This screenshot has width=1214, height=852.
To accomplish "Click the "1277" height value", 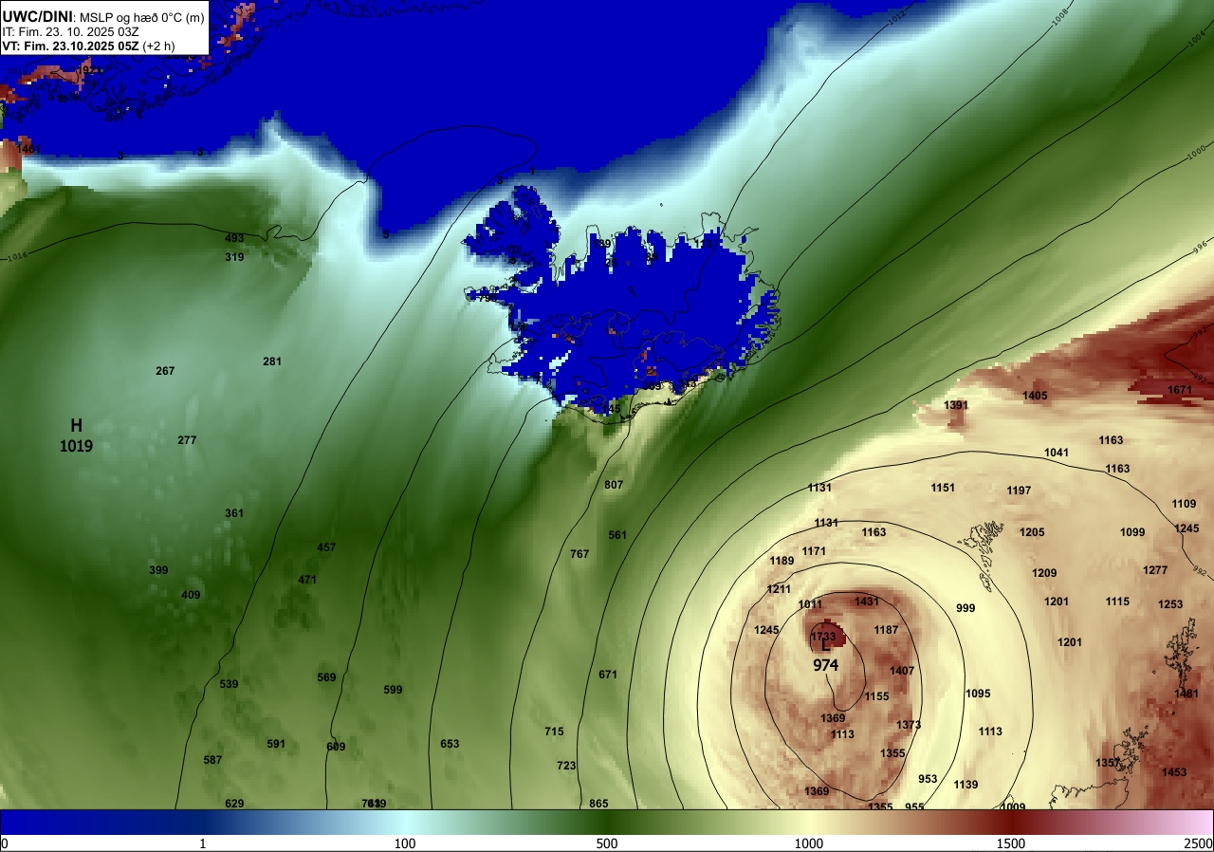I will [x=1155, y=570].
